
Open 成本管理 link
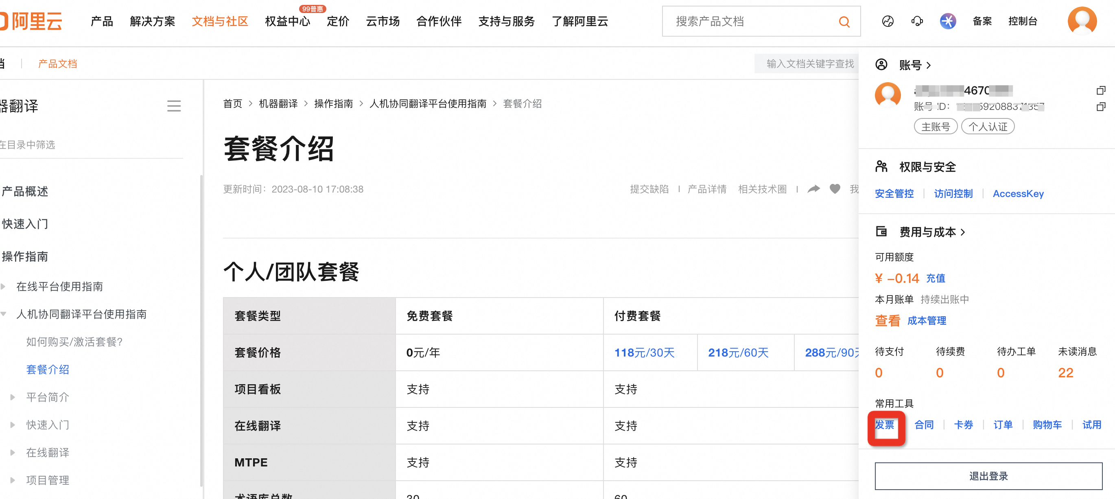pos(926,321)
